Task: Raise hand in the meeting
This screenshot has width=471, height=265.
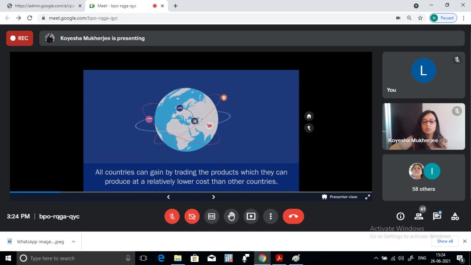Action: point(231,216)
